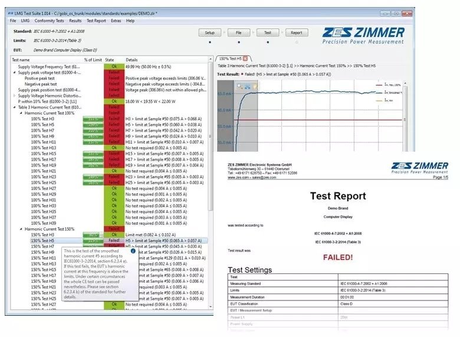
Task: Select the 100% Test H3 row
Action: click(43, 119)
